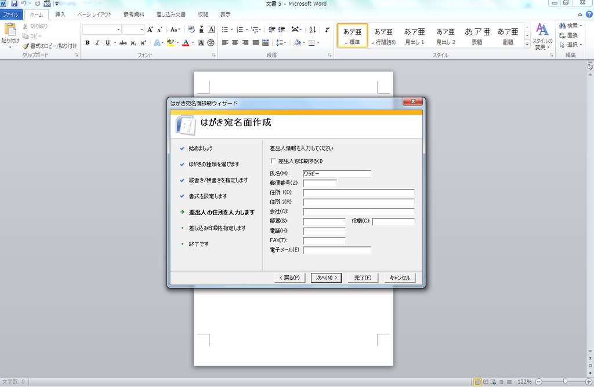594x387 pixels.
Task: Select Format Painter (書式のコピー/貼り付け)
Action: (x=49, y=46)
